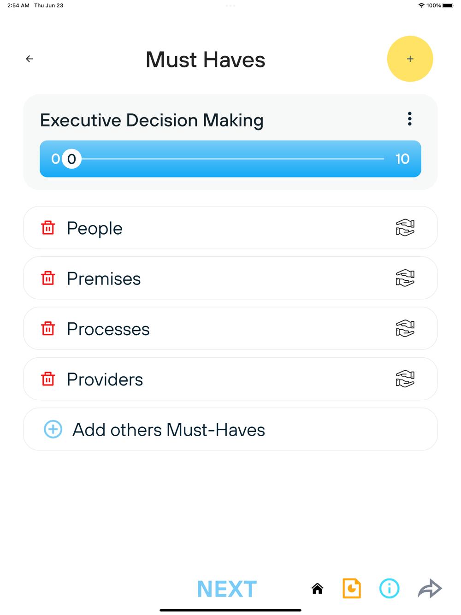The width and height of the screenshot is (461, 615).
Task: Tap the battery indicator in status bar
Action: (x=448, y=6)
